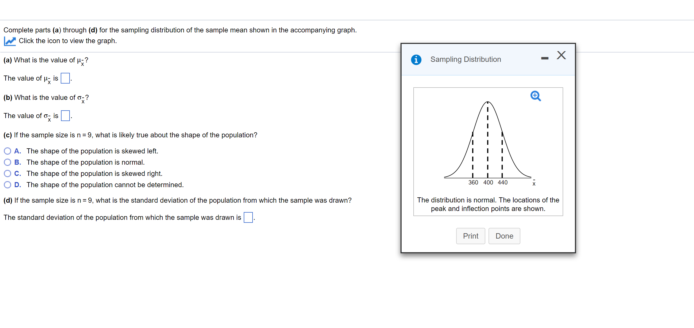Click the Done button

[504, 236]
